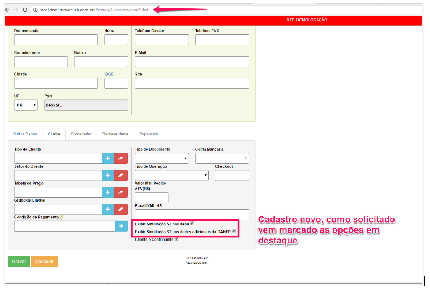Open the Conta Bancária dropdown

pos(222,158)
